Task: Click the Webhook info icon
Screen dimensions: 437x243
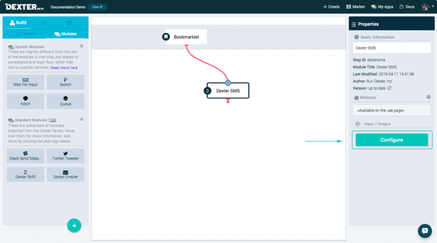Action: pos(356,98)
